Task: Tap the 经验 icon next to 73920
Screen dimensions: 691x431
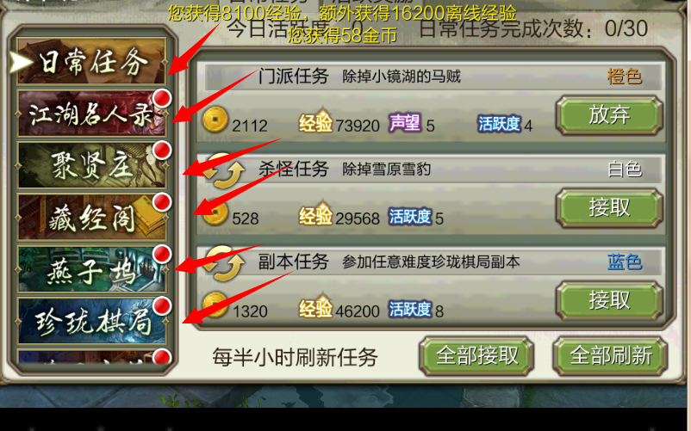Action: (x=315, y=121)
